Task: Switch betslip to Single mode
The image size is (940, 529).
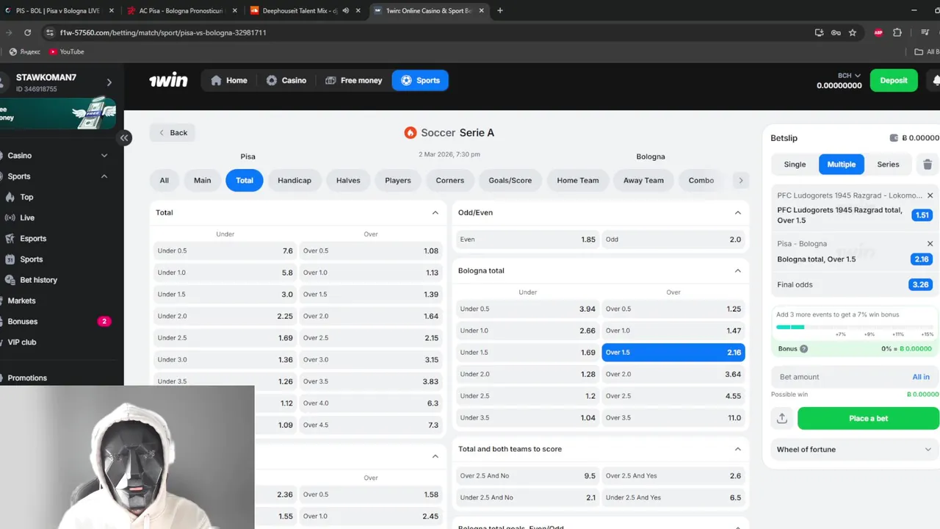Action: tap(795, 165)
